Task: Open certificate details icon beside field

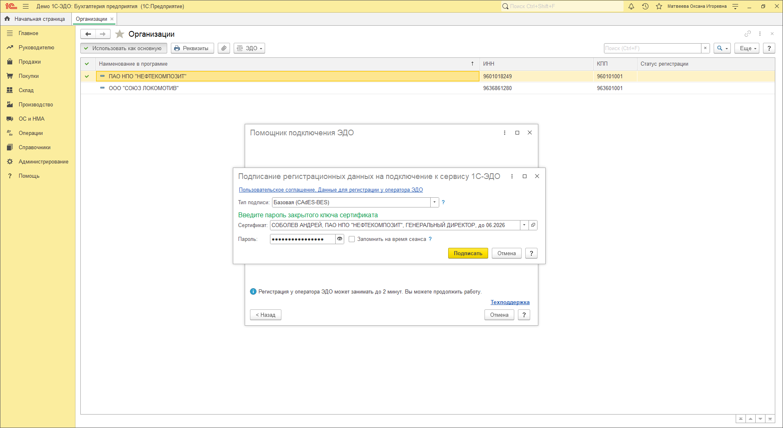Action: click(x=533, y=225)
